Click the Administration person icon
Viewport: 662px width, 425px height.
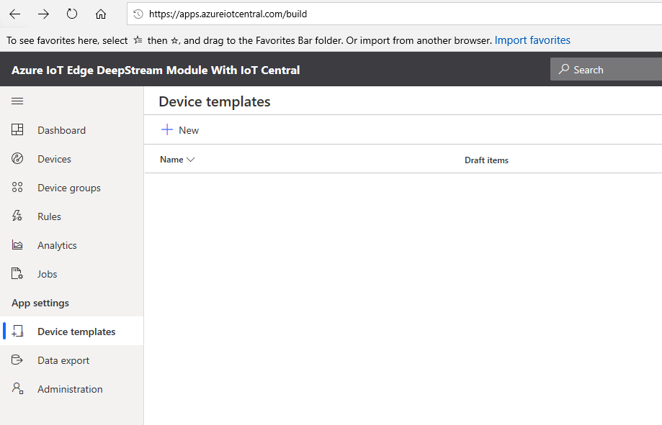point(17,388)
